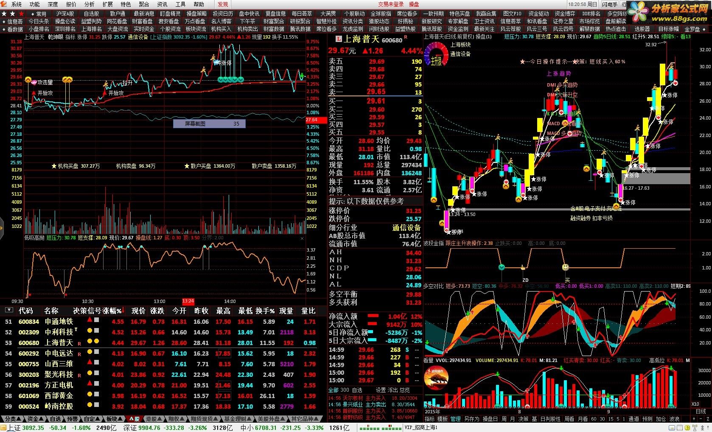Open 交易未登录 login link
The width and height of the screenshot is (712, 432).
(391, 4)
